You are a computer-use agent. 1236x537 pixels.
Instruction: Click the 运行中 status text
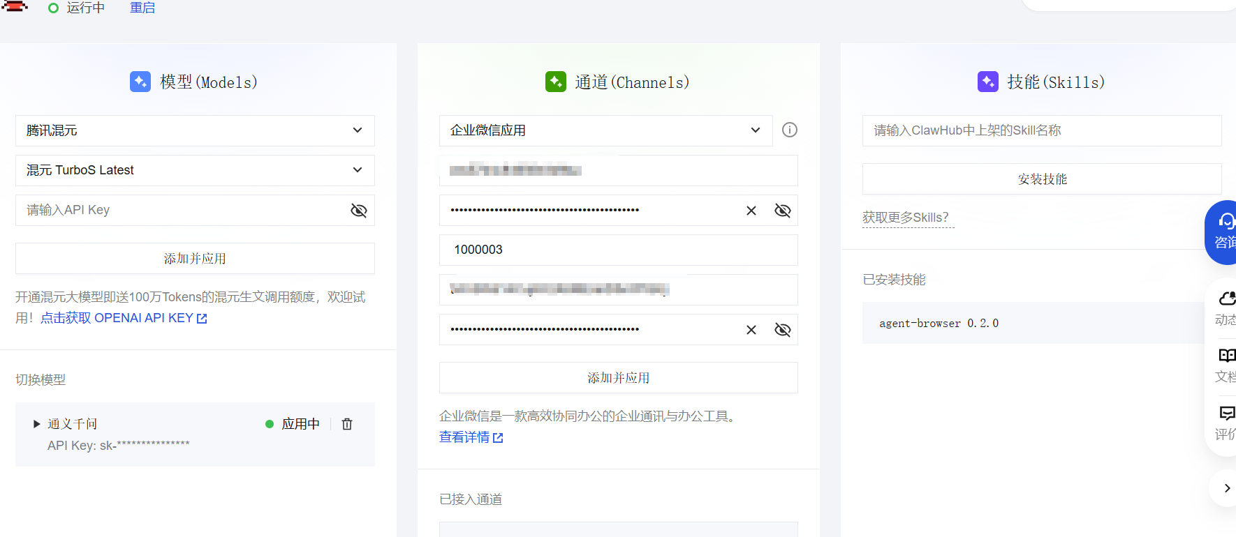pos(86,8)
